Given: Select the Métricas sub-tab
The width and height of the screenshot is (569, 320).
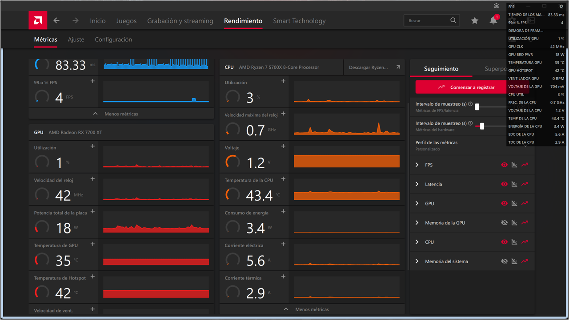Looking at the screenshot, I should coord(46,40).
